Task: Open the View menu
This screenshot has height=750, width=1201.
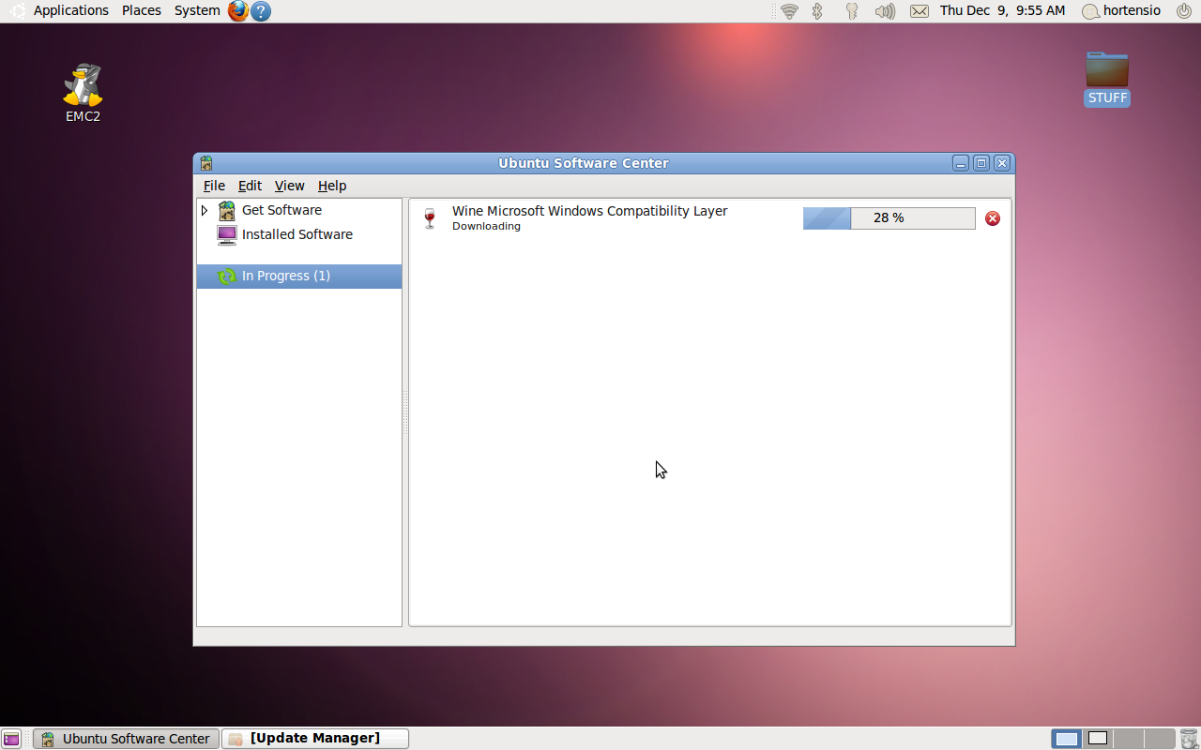Action: [289, 186]
